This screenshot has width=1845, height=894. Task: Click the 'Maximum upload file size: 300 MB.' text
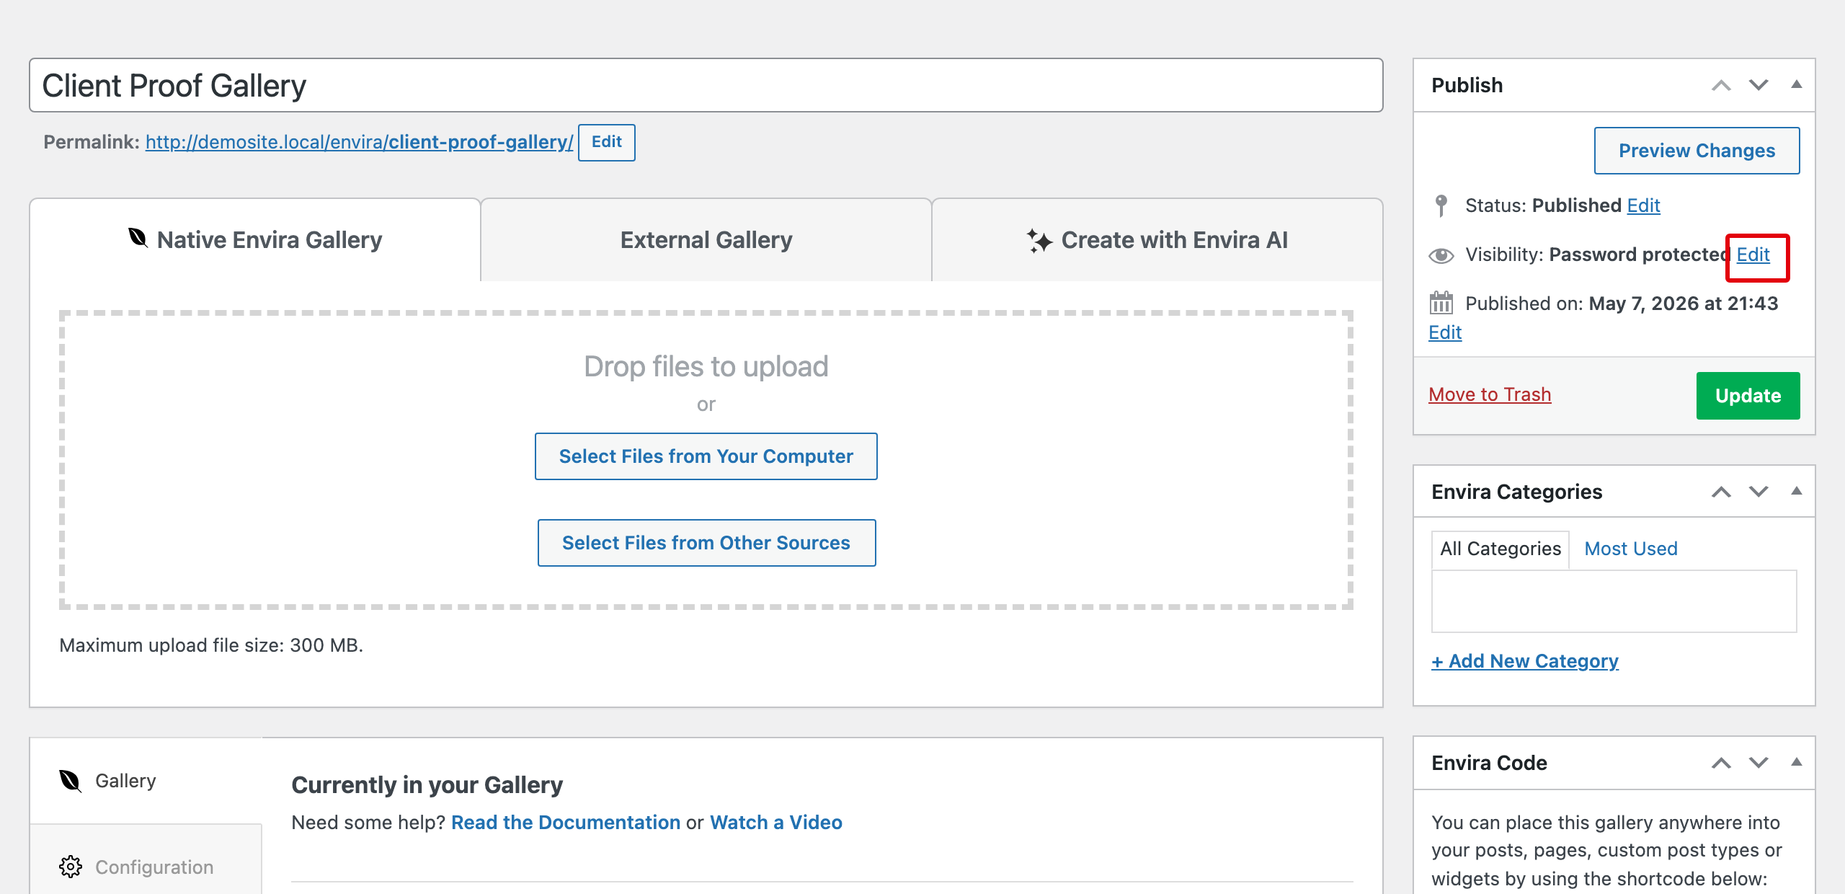(211, 645)
